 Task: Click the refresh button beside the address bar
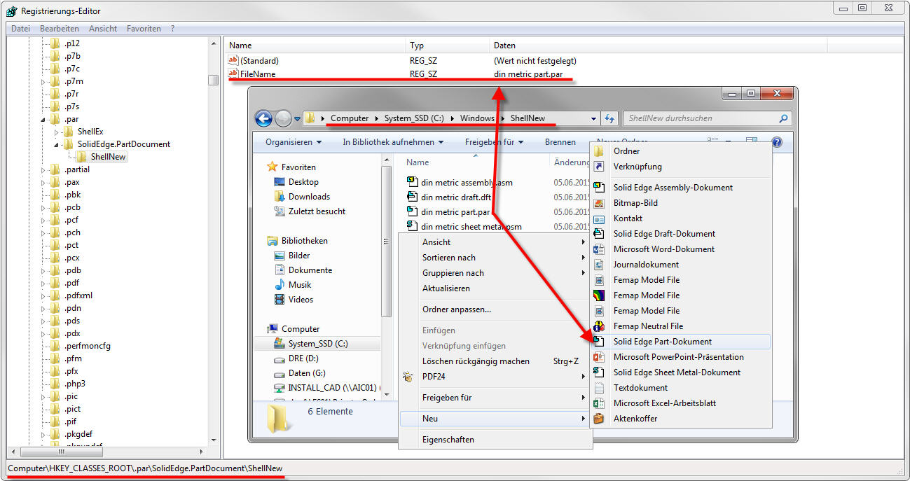609,118
